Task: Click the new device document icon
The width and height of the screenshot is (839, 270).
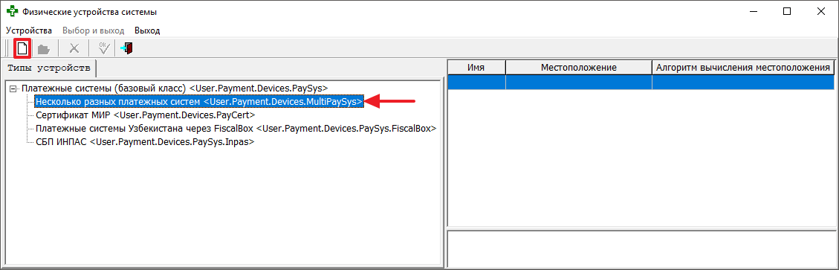Action: [x=22, y=49]
